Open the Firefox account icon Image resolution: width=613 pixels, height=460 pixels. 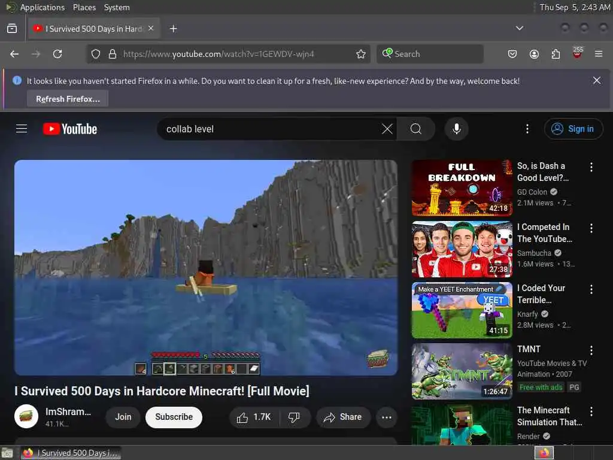pyautogui.click(x=534, y=54)
